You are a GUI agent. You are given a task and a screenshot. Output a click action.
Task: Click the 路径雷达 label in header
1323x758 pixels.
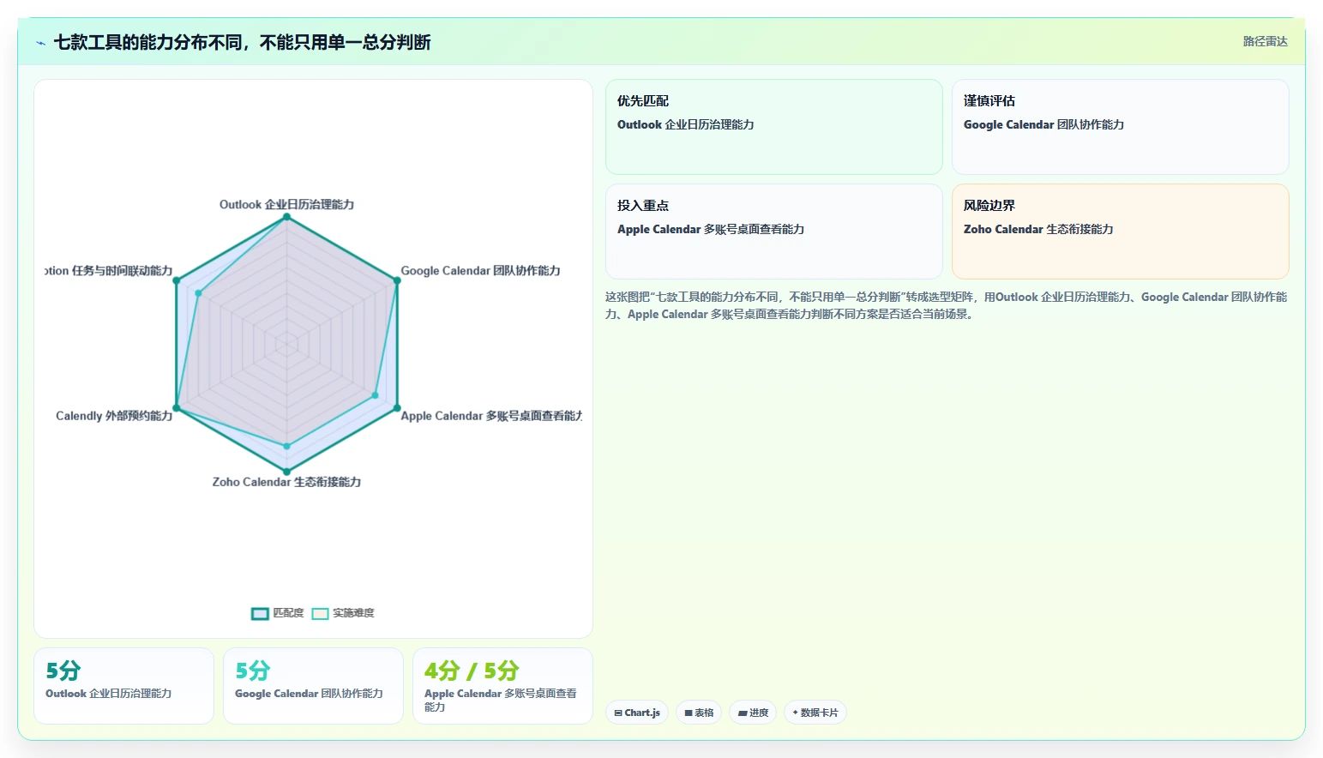click(1265, 41)
